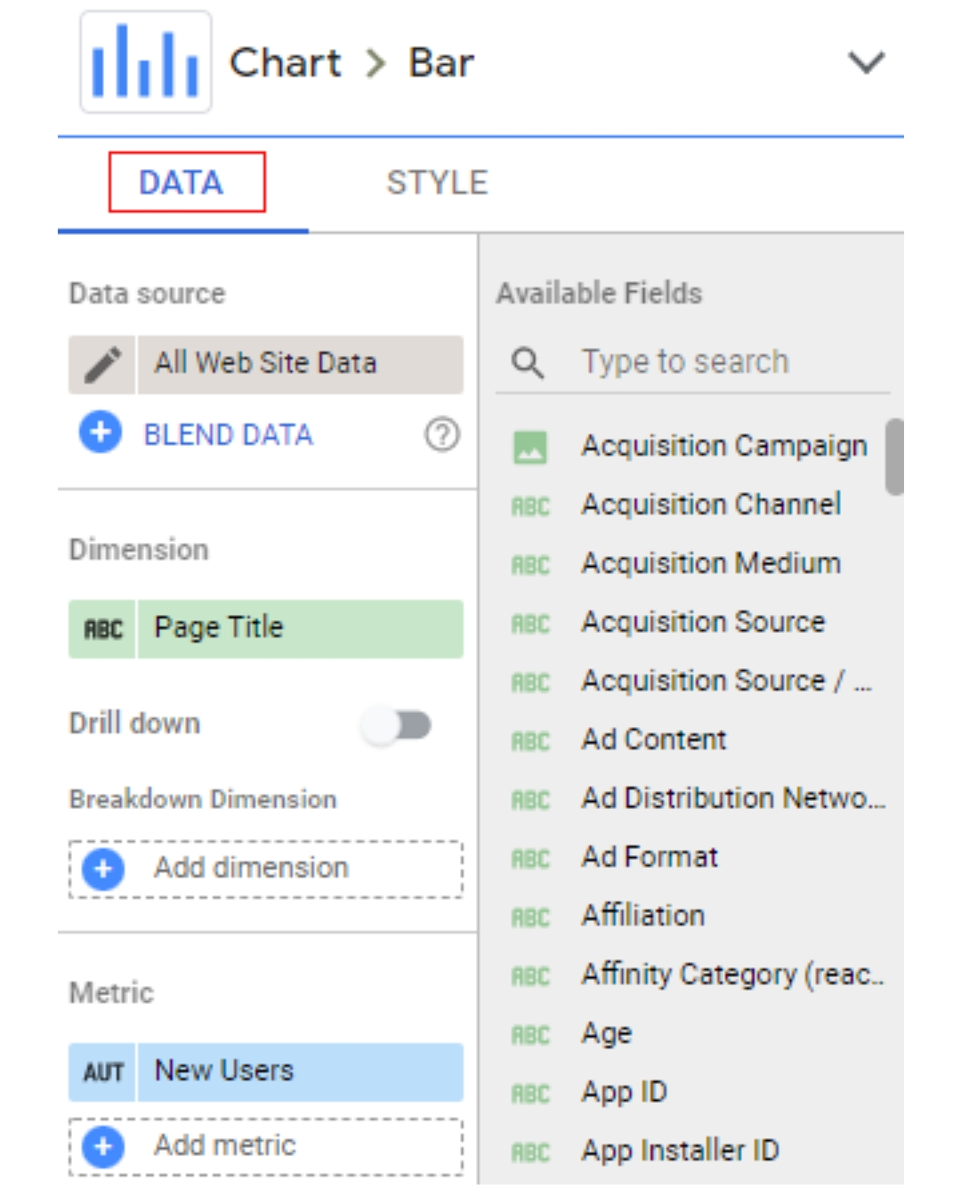
Task: Click the BLEND DATA link
Action: click(229, 434)
